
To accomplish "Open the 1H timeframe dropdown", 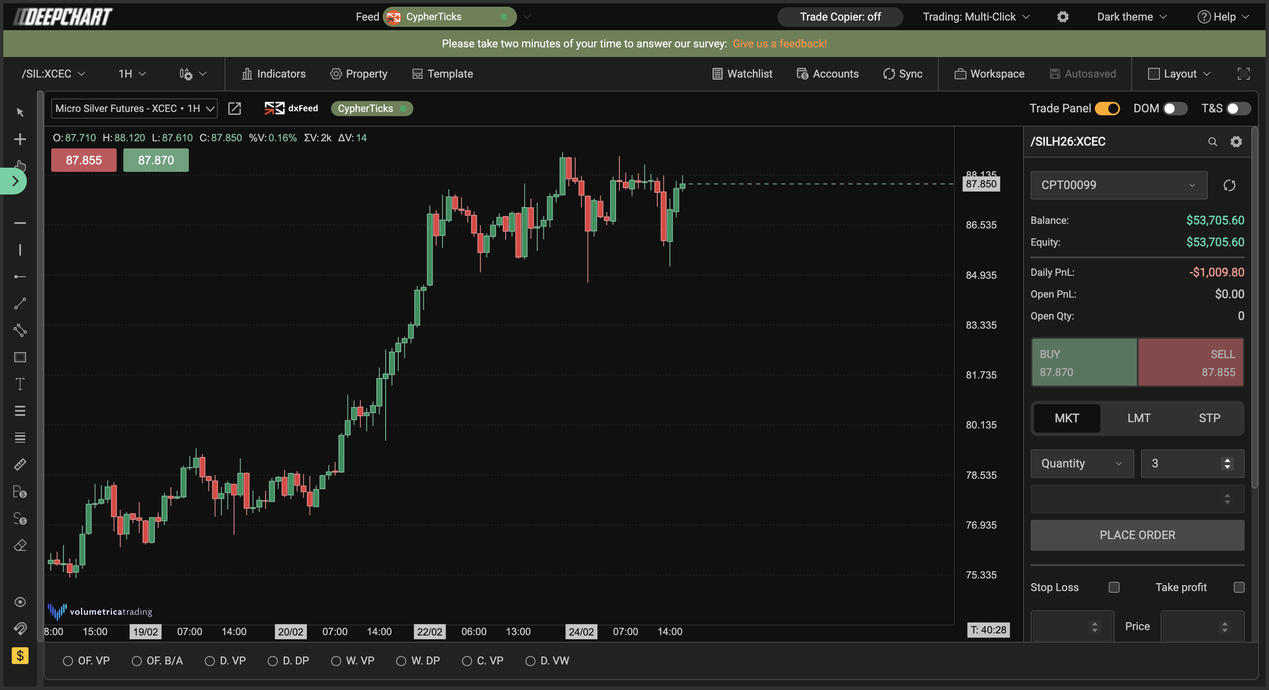I will point(131,73).
